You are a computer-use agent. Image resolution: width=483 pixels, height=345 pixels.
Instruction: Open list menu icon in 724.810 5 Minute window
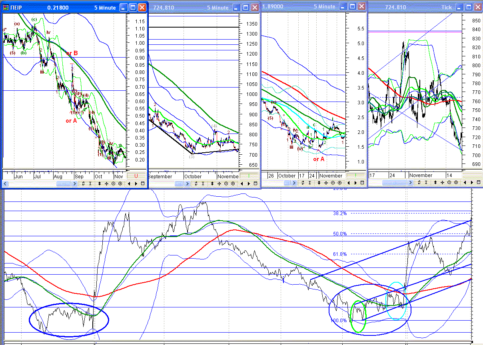[256, 183]
